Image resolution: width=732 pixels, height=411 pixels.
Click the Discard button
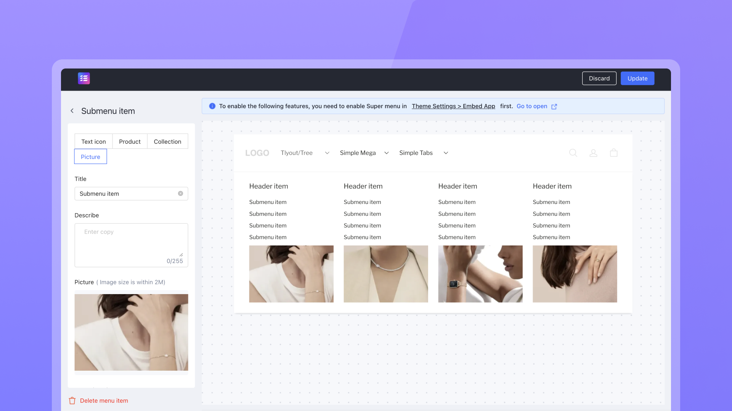point(599,78)
